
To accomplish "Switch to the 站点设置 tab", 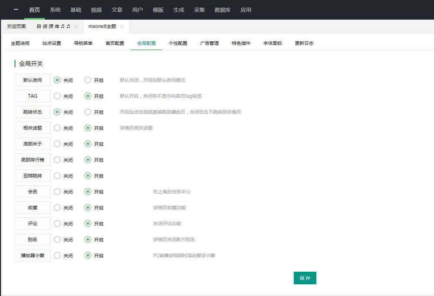I will 51,43.
